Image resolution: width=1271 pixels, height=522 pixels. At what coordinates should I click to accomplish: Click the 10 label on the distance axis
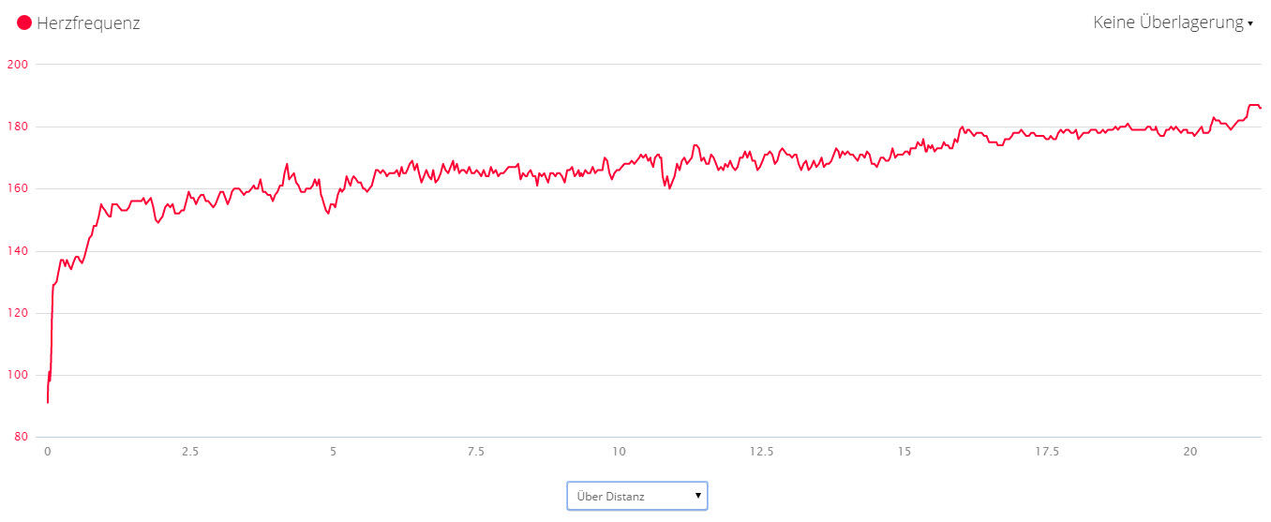coord(619,452)
